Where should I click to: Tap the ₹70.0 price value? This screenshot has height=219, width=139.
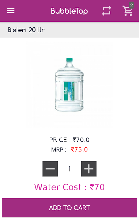click(x=81, y=140)
